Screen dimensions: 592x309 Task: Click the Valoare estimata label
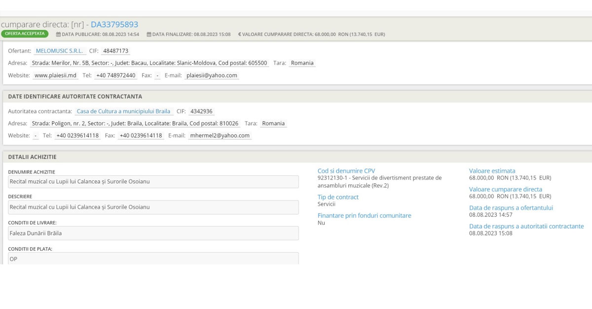point(492,171)
